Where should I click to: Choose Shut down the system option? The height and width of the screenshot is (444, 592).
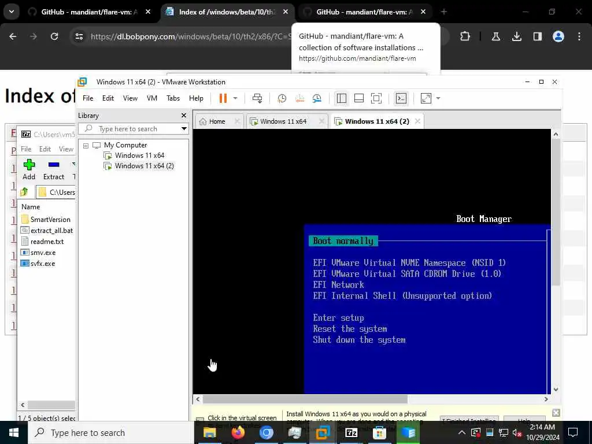(x=360, y=340)
